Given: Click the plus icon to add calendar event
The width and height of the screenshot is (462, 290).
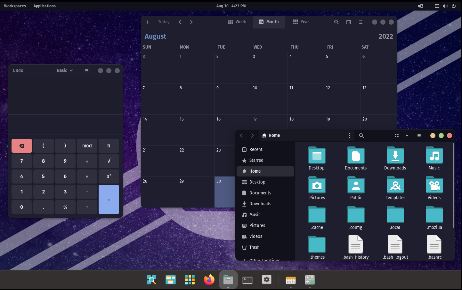Looking at the screenshot, I should click(x=147, y=22).
